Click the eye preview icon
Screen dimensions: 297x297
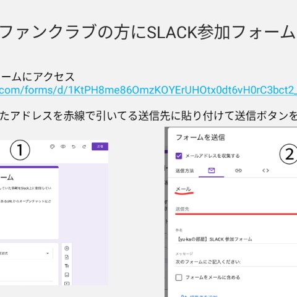[x=63, y=147]
